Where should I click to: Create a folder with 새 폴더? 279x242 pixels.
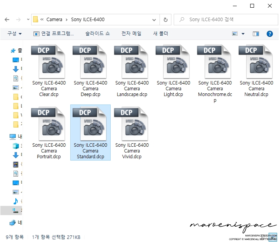coord(161,33)
